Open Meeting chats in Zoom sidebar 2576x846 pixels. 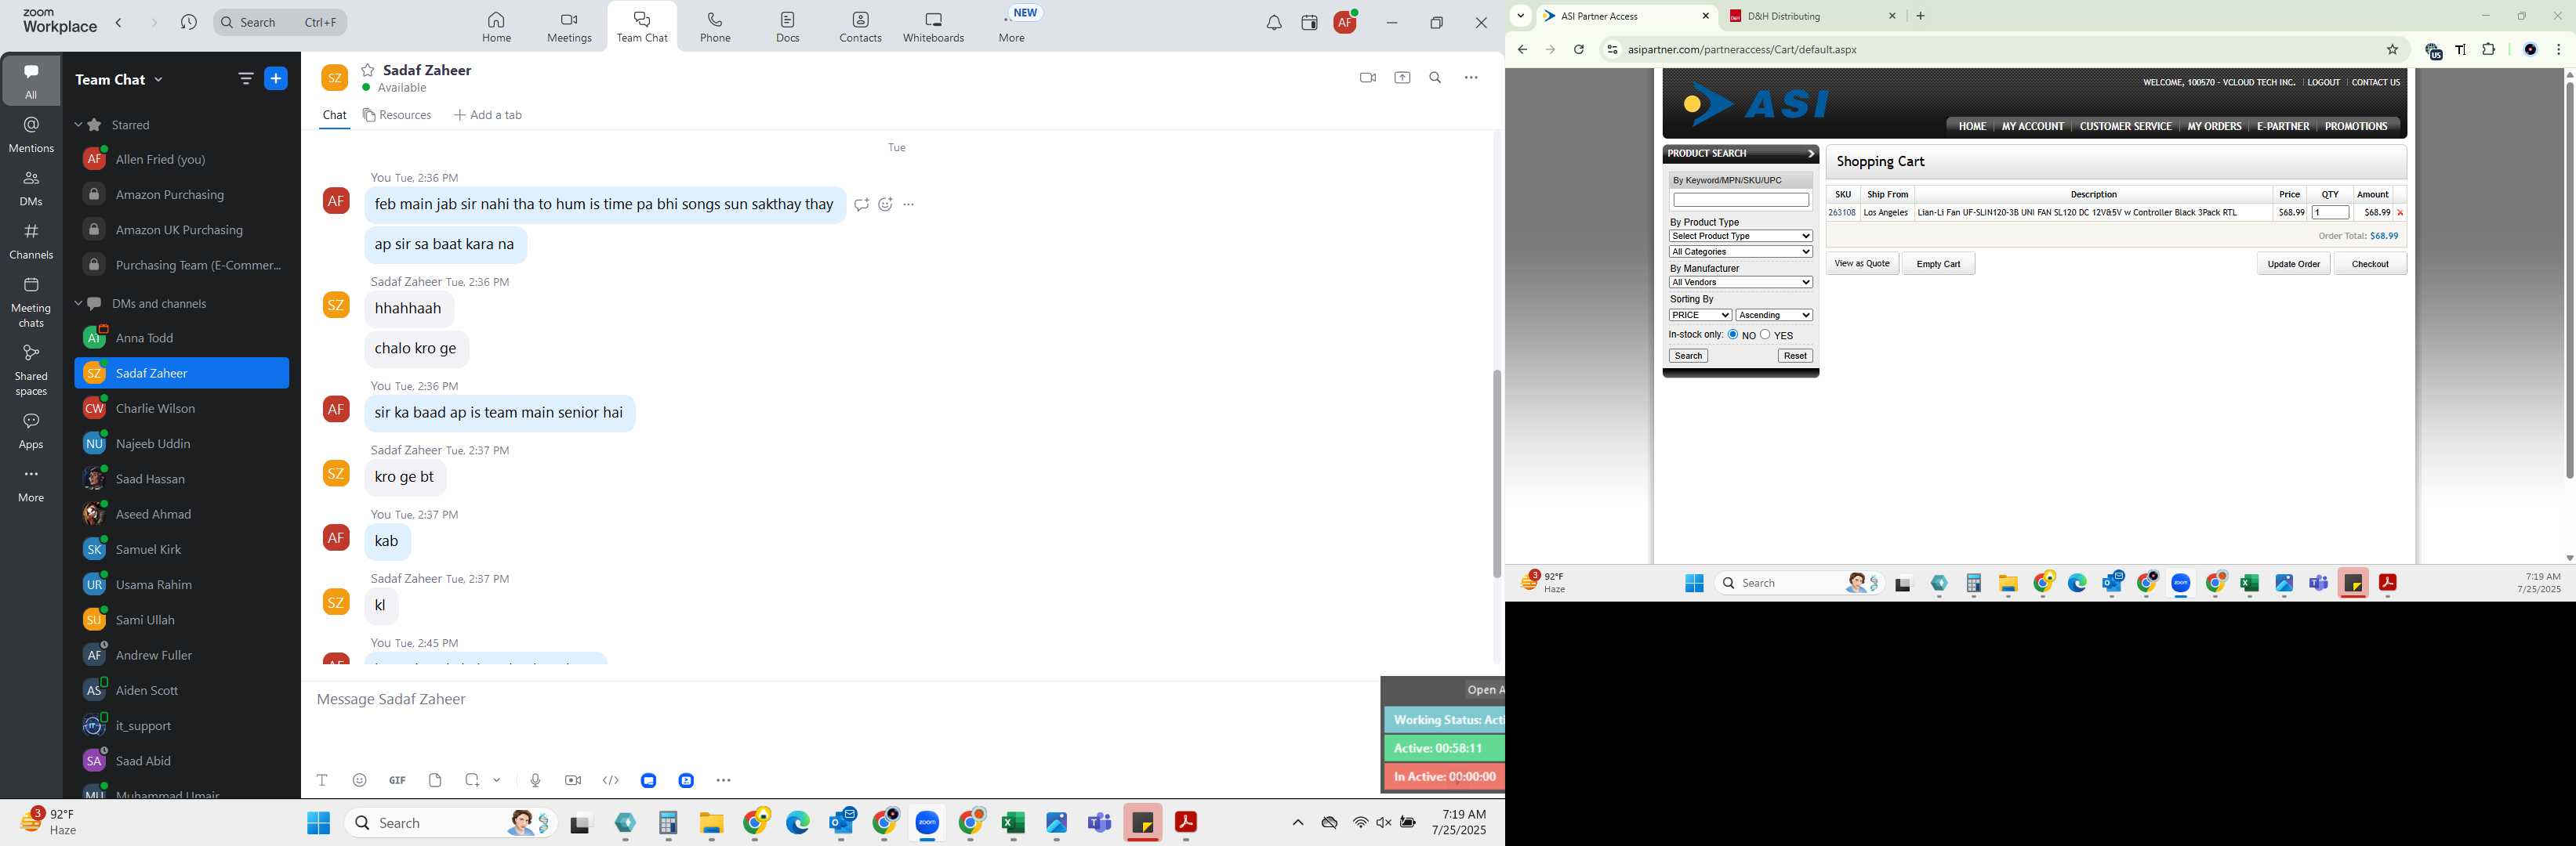(x=31, y=302)
